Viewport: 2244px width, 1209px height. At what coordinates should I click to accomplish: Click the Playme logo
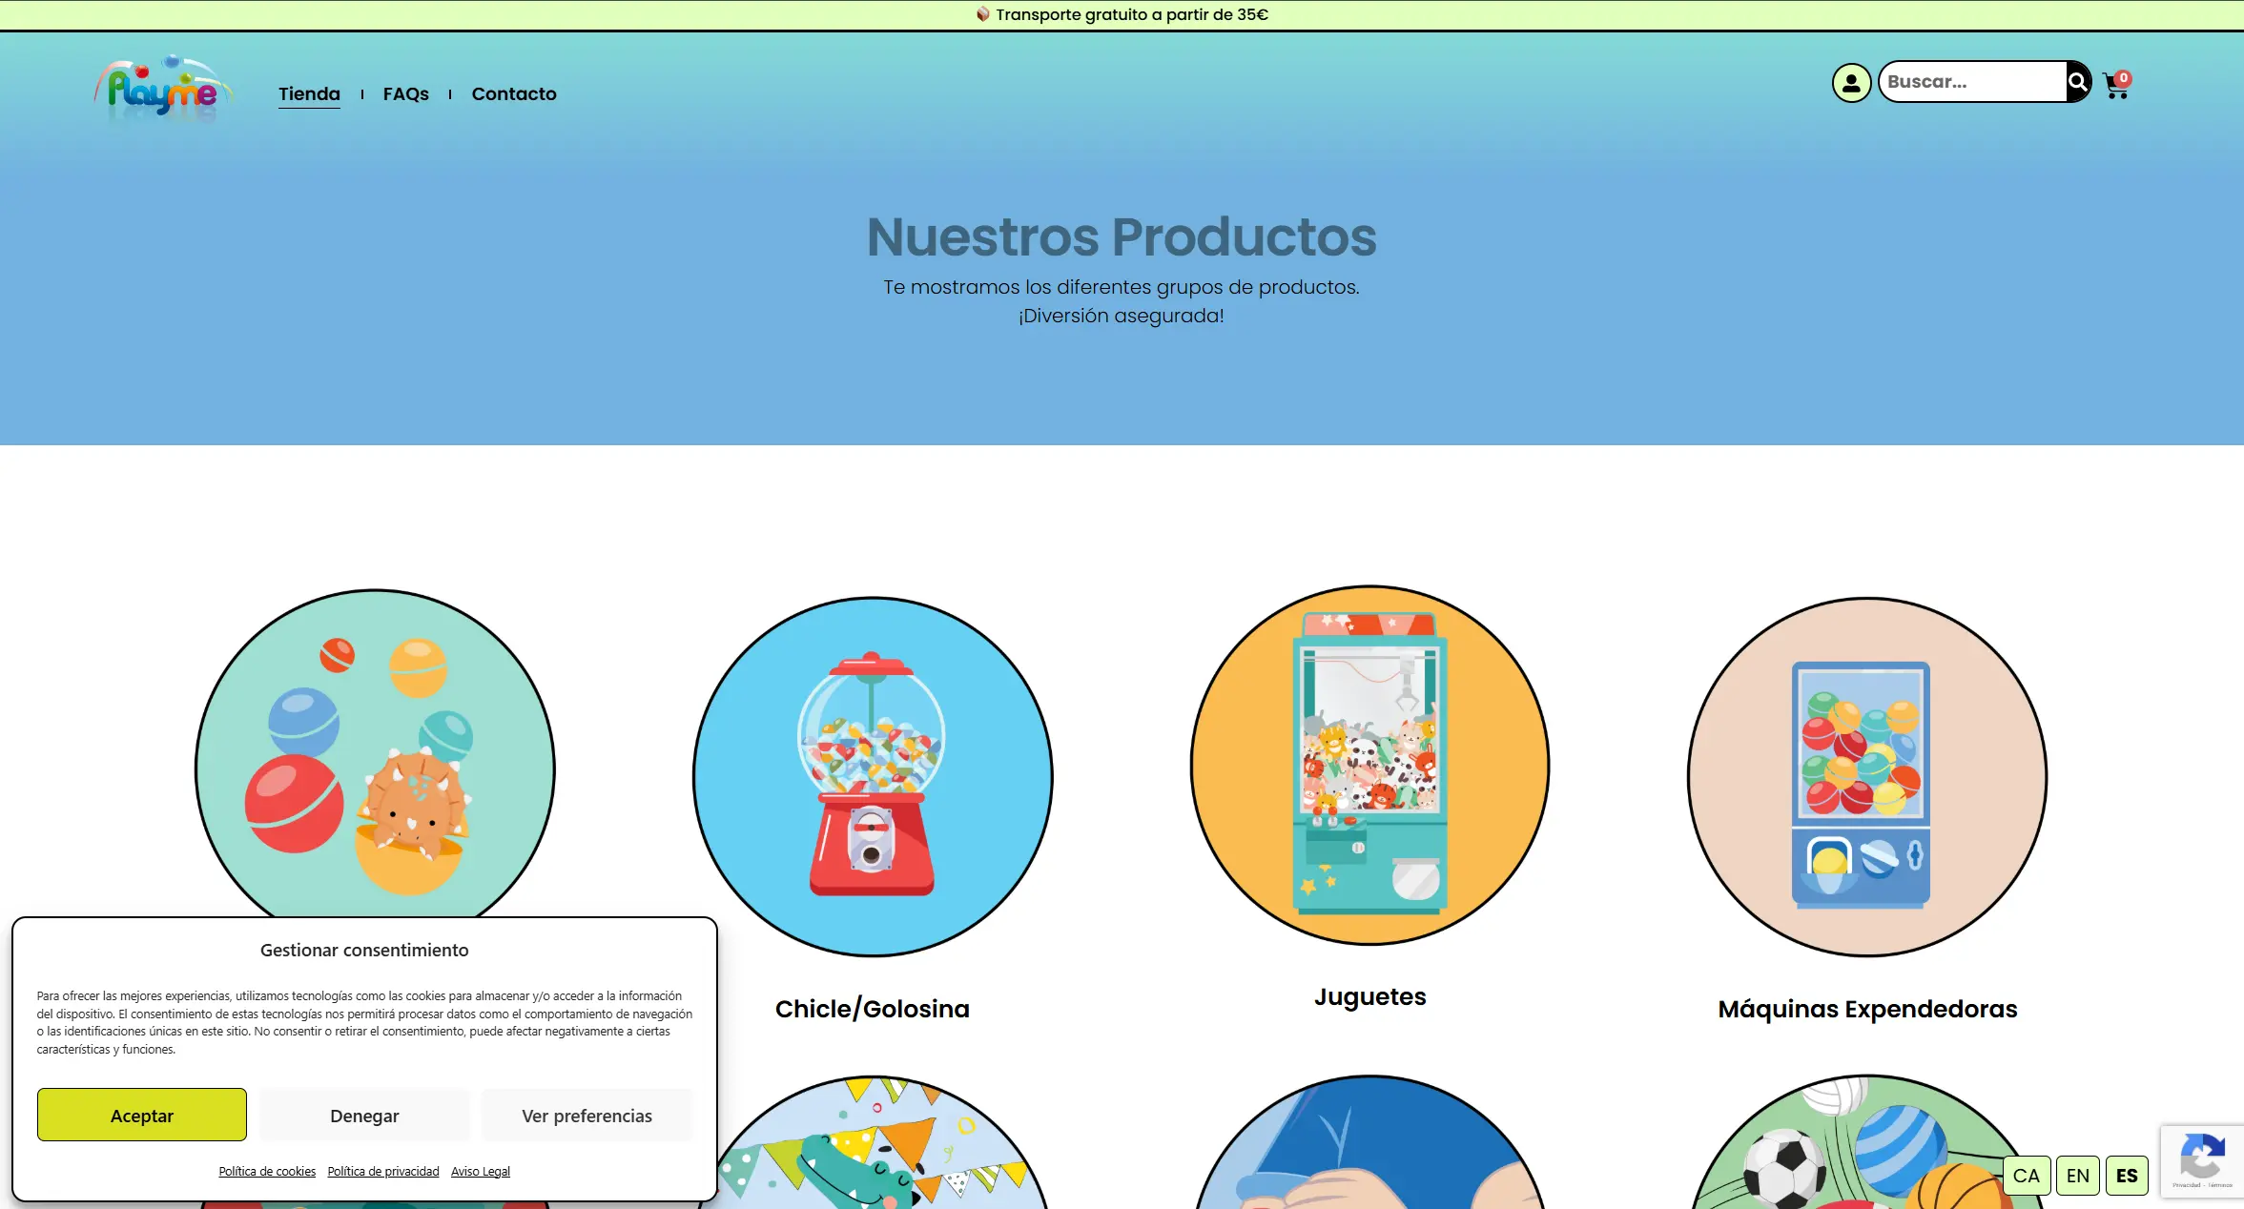[163, 90]
